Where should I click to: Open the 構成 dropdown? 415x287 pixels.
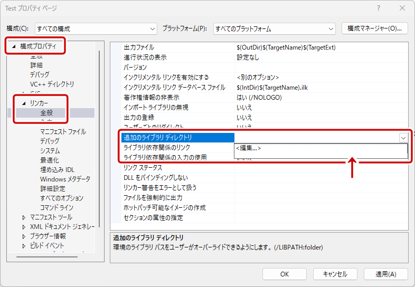click(96, 29)
